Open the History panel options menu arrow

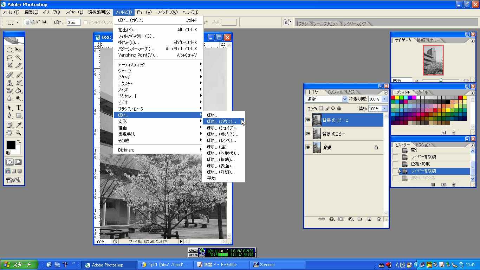(x=472, y=145)
